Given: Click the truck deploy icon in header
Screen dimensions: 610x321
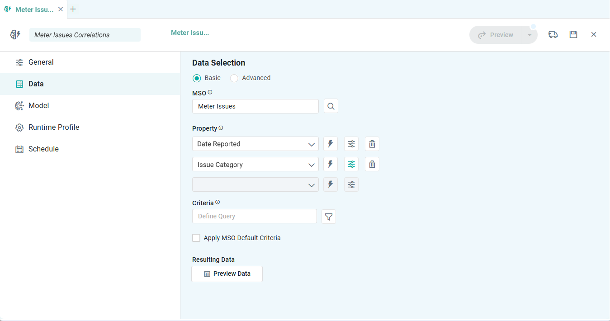Looking at the screenshot, I should point(553,34).
